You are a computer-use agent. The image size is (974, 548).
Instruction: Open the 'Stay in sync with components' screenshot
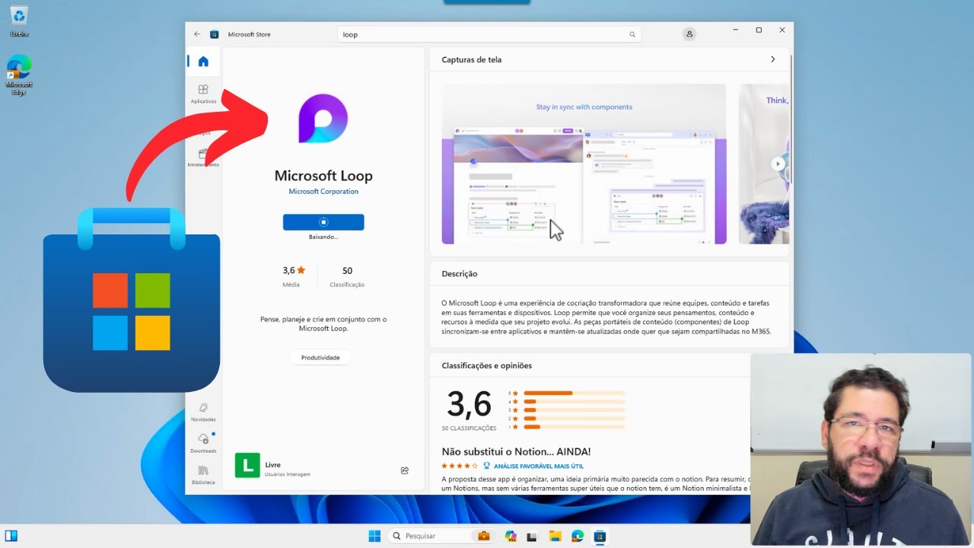tap(584, 164)
